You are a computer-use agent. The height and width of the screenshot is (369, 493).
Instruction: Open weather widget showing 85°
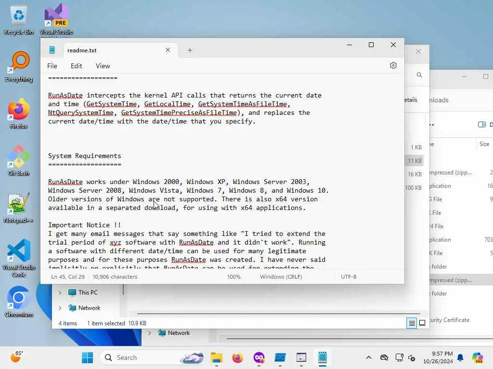pos(16,357)
